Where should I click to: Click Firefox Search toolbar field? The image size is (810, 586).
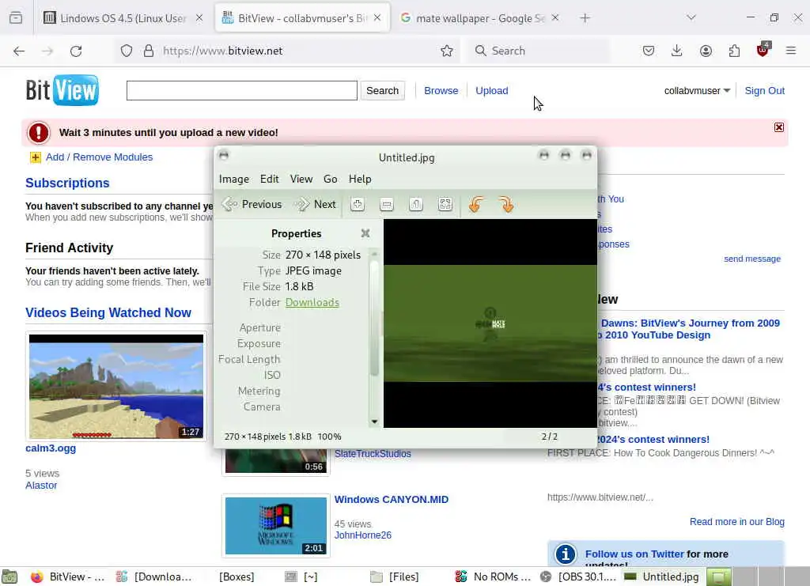click(x=538, y=51)
